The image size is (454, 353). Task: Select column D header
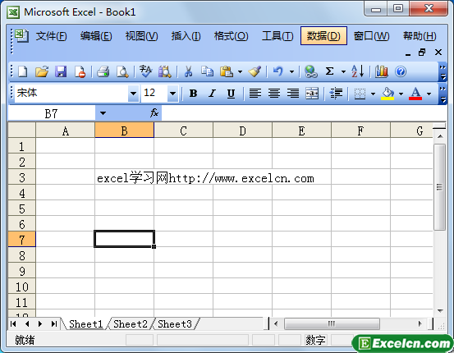243,131
